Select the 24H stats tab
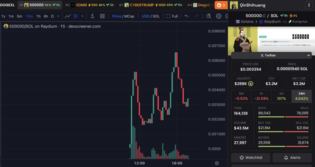315x167 pixels. (x=301, y=96)
